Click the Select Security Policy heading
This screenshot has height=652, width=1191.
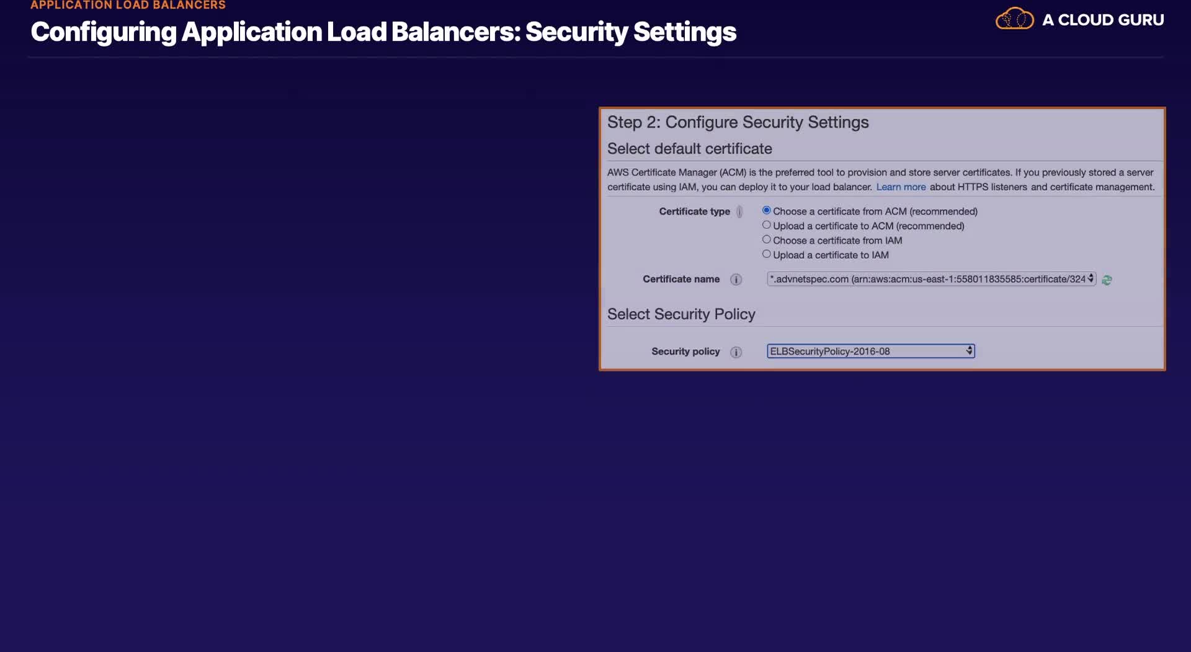tap(681, 314)
